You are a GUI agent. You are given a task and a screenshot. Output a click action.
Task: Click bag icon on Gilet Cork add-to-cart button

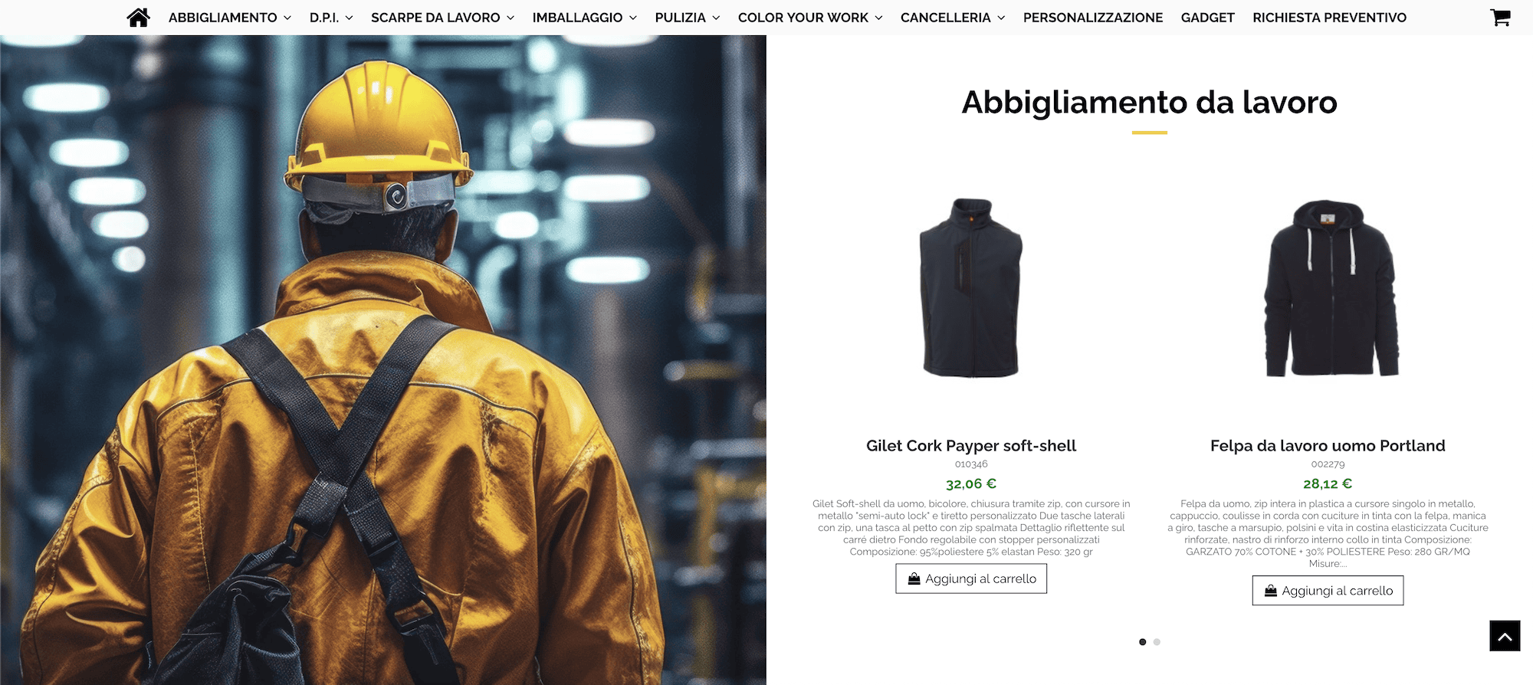tap(914, 578)
